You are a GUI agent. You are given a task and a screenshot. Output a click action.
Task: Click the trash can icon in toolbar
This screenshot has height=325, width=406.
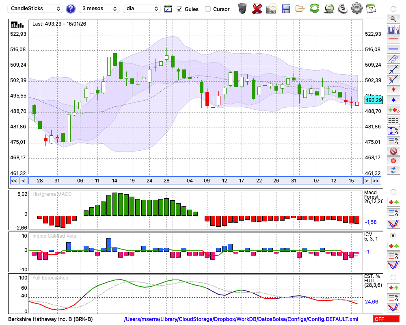242,9
